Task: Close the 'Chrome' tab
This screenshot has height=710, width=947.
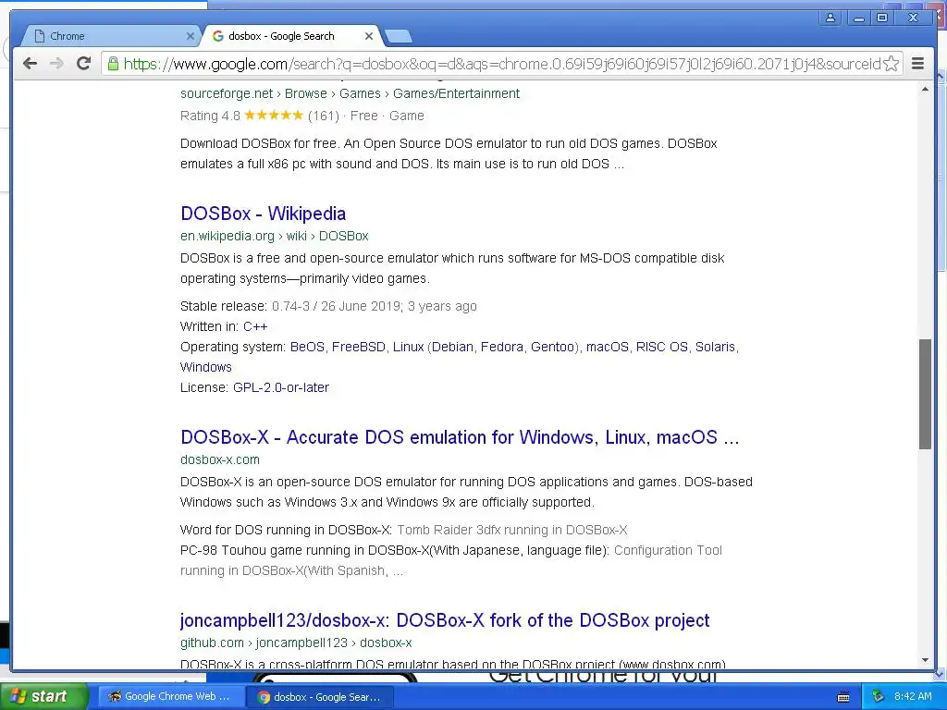Action: (x=191, y=36)
